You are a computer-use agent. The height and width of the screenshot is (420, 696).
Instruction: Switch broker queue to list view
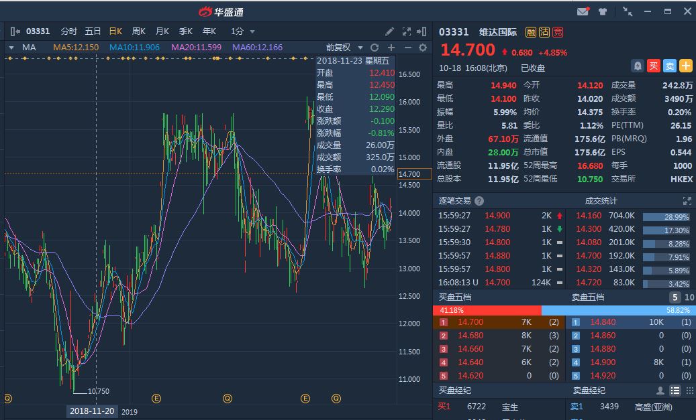click(x=675, y=391)
